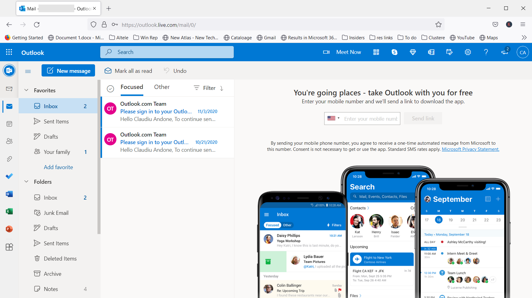Open Outlook Settings gear
532x298 pixels.
[x=468, y=52]
